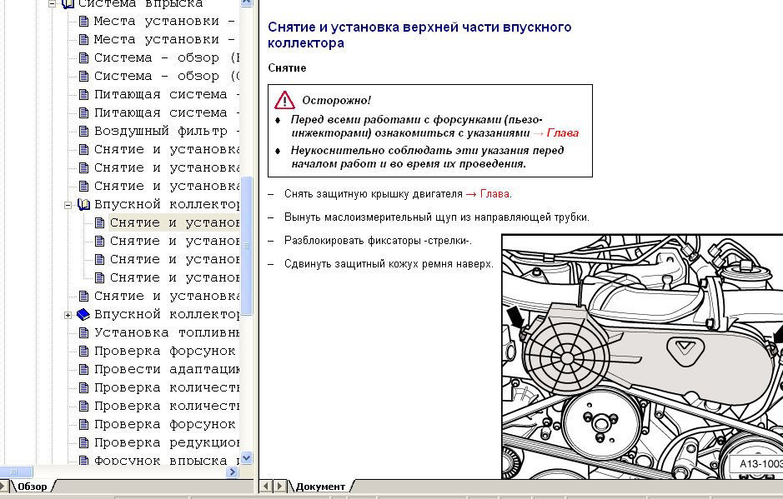Click the bold Снятие subheading

pos(287,67)
